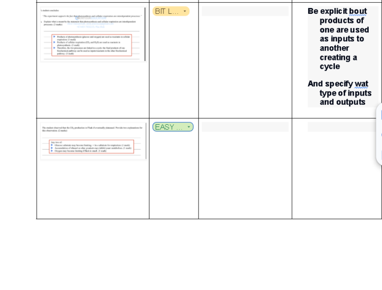382x290 pixels.
Task: Click the arrow on the 'BIT L...' chip
Action: (185, 11)
